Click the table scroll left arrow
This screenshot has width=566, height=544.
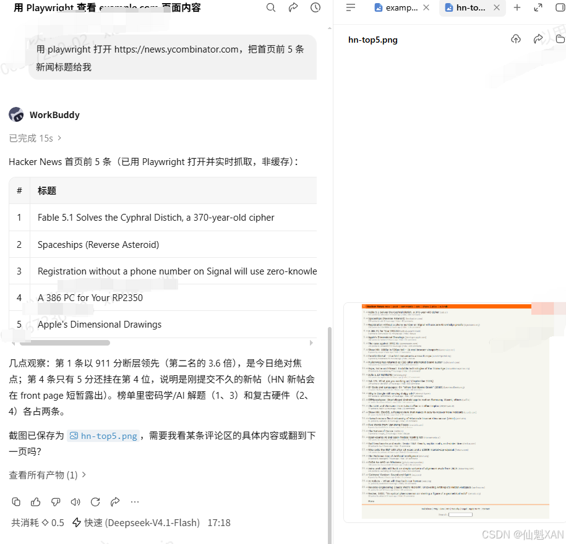[14, 342]
